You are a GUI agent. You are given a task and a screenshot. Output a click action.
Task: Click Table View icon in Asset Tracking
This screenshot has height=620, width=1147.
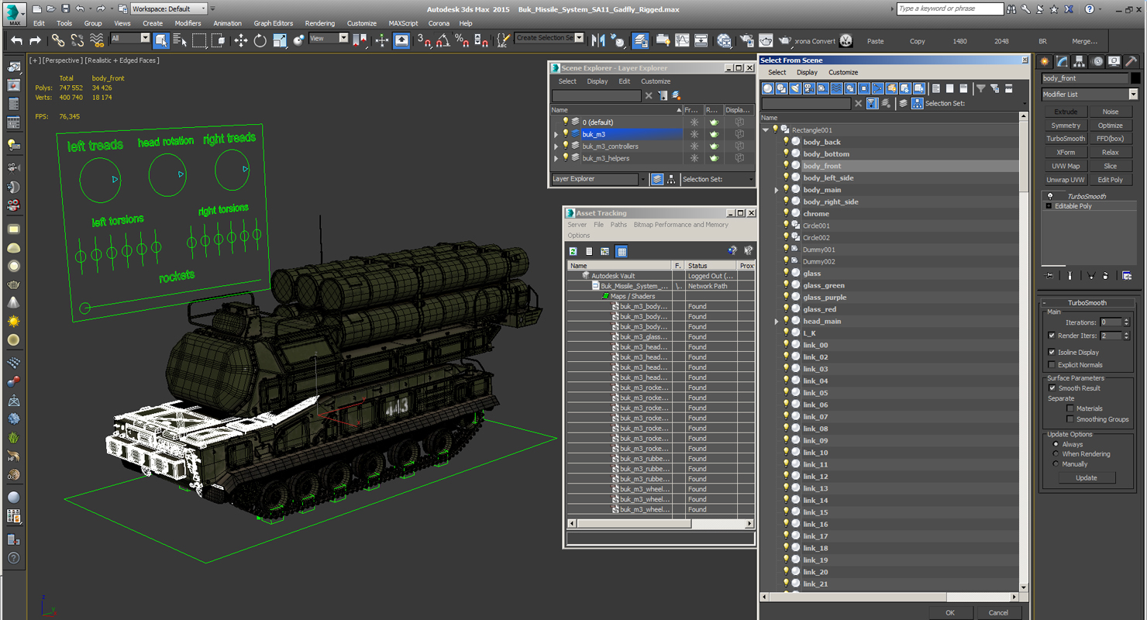[x=622, y=251]
